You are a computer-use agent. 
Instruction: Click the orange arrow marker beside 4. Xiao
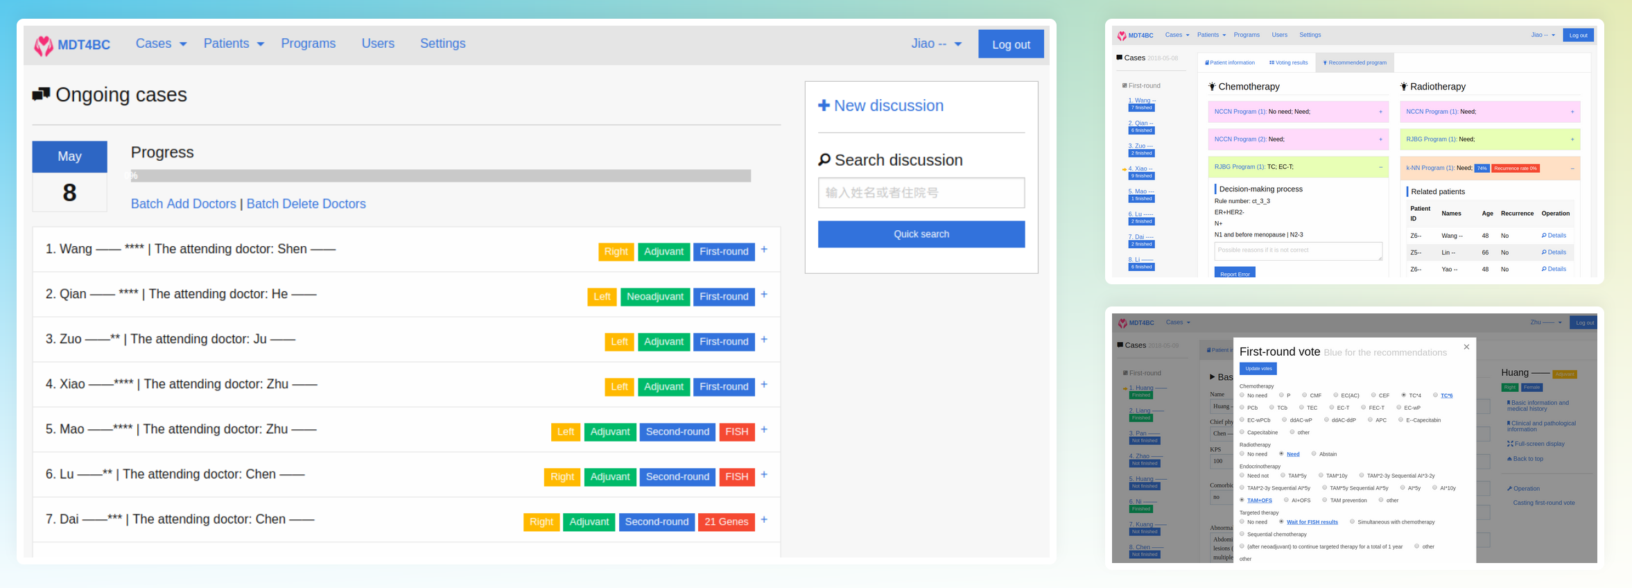coord(1125,169)
